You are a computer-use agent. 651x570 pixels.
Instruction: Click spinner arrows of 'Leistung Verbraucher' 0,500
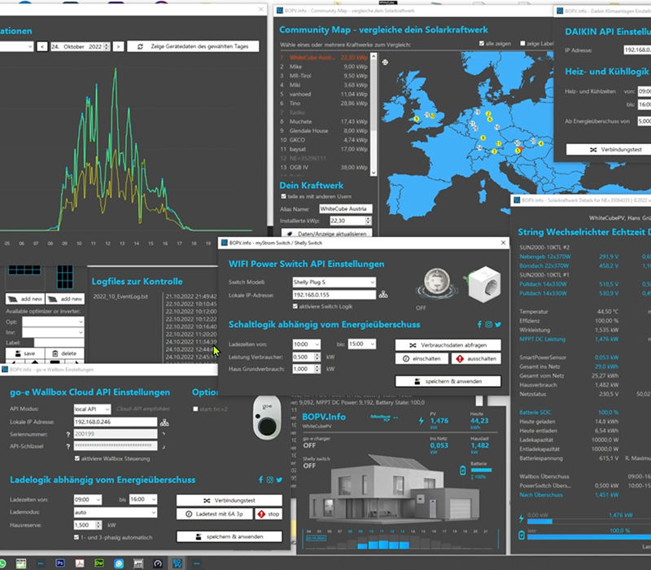pyautogui.click(x=317, y=357)
